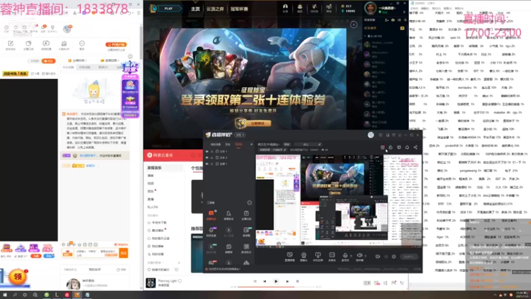
Task: Open Windows taskbar search
Action: click(15, 295)
